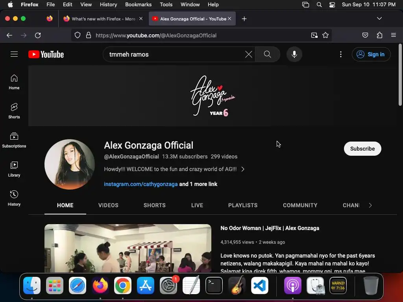
Task: Switch to the SHORTS channel tab
Action: (154, 205)
